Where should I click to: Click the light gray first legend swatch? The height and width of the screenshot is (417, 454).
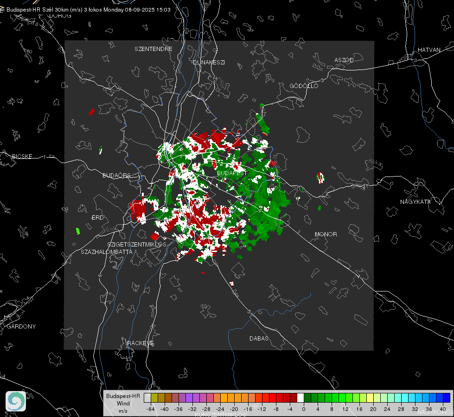(x=147, y=398)
